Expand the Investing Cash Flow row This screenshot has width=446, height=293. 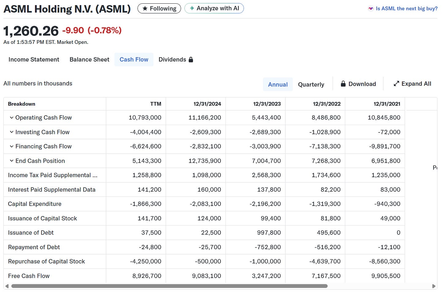pyautogui.click(x=11, y=132)
